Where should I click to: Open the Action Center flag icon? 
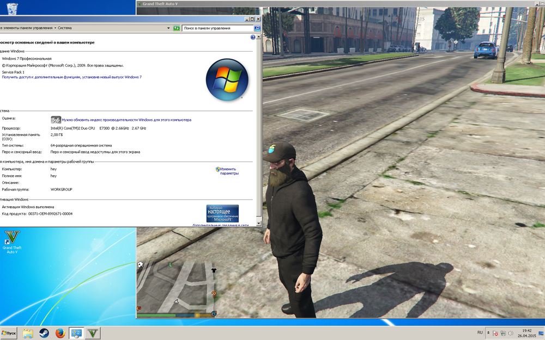click(495, 333)
